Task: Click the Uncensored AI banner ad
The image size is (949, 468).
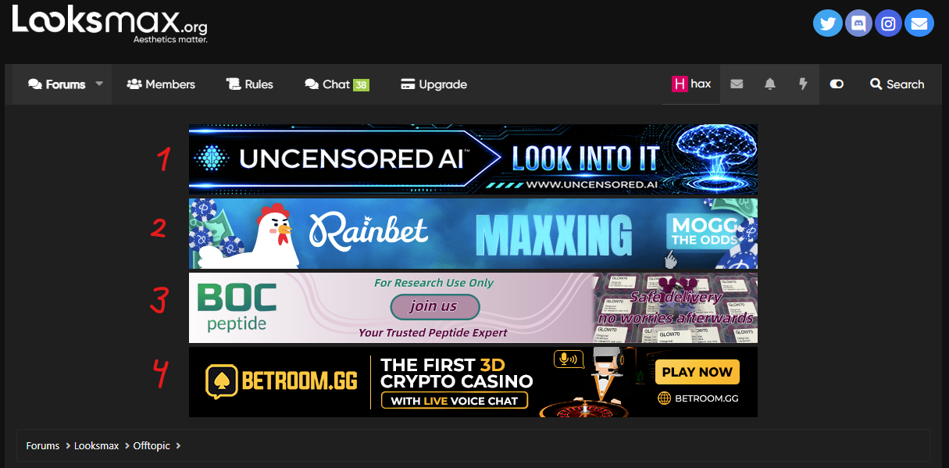Action: click(473, 159)
